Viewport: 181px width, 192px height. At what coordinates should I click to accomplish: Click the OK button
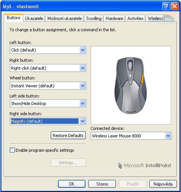pyautogui.click(x=71, y=184)
